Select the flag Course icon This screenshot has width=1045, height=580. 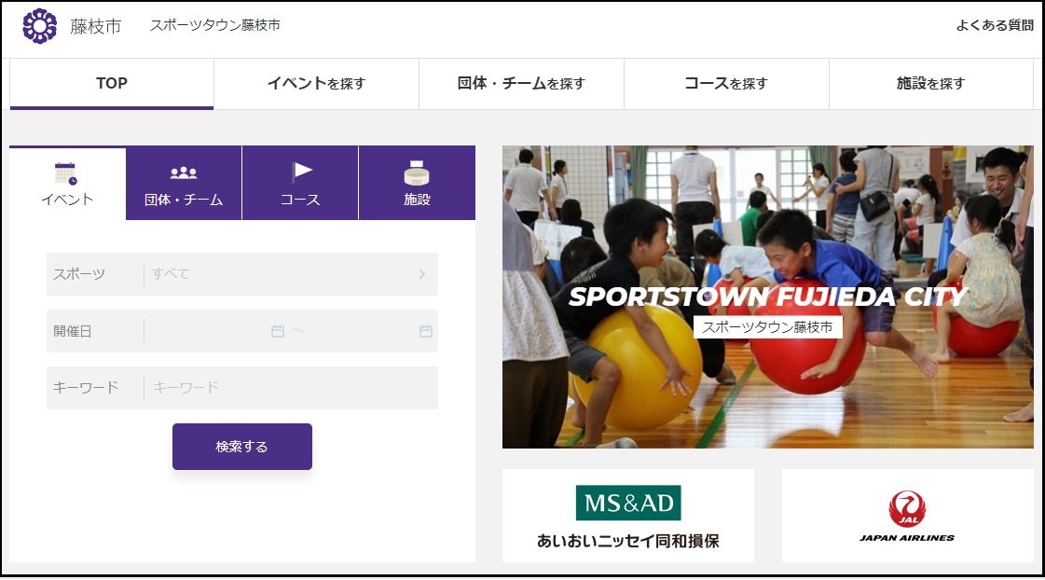coord(300,173)
